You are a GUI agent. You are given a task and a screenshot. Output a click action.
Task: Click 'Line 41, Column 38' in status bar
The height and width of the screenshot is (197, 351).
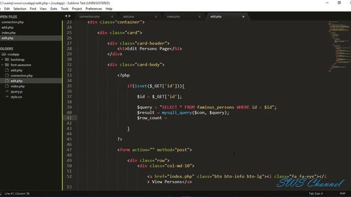(17, 194)
